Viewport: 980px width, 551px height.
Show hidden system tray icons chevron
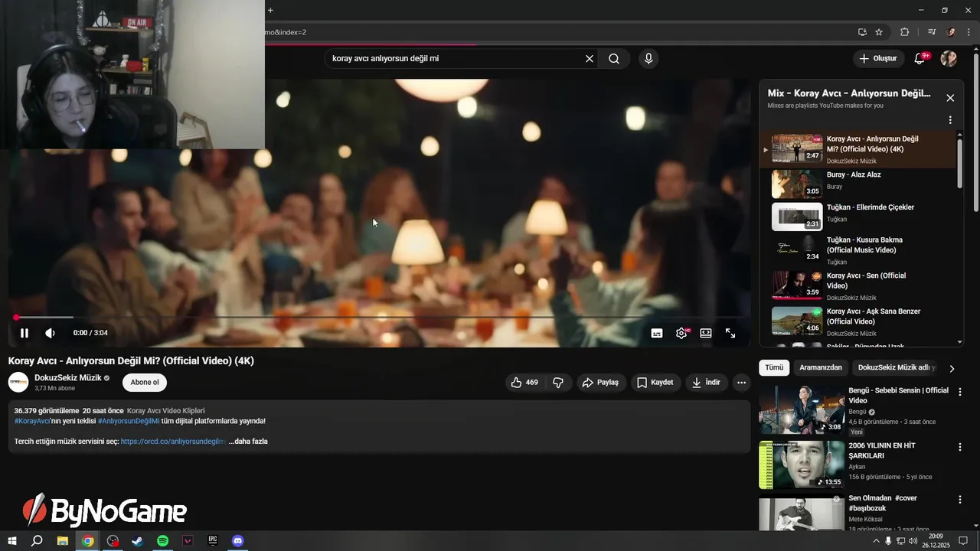pyautogui.click(x=876, y=541)
